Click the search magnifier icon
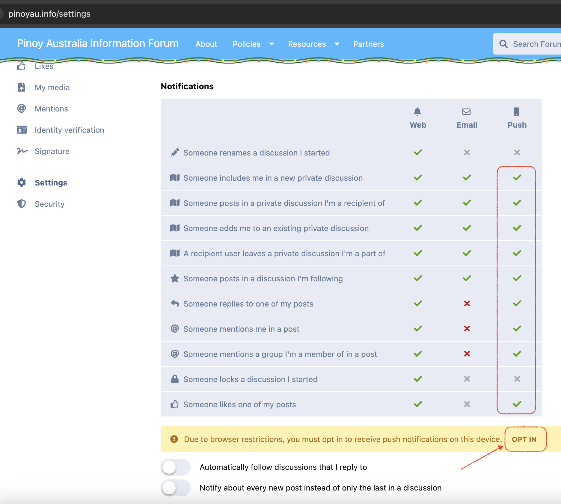 tap(503, 44)
